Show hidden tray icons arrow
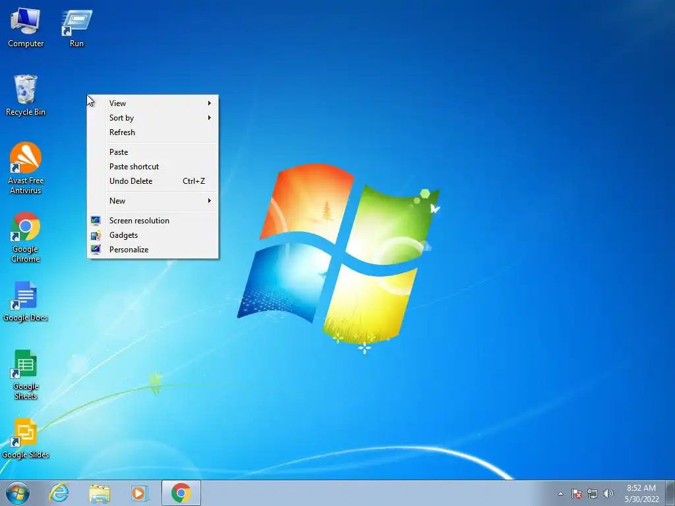Image resolution: width=675 pixels, height=506 pixels. coord(560,493)
